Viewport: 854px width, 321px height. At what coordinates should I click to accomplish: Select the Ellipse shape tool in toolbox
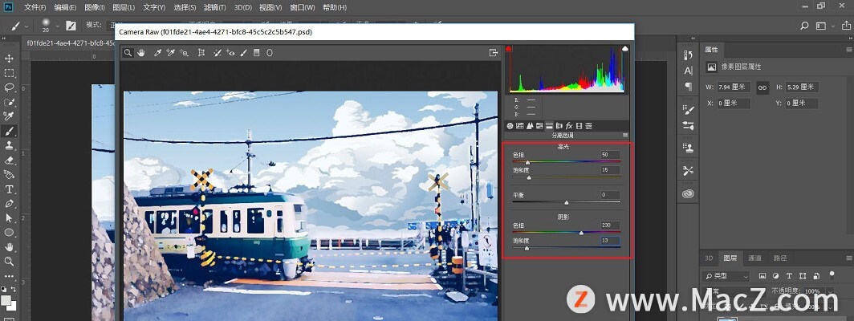pos(10,233)
